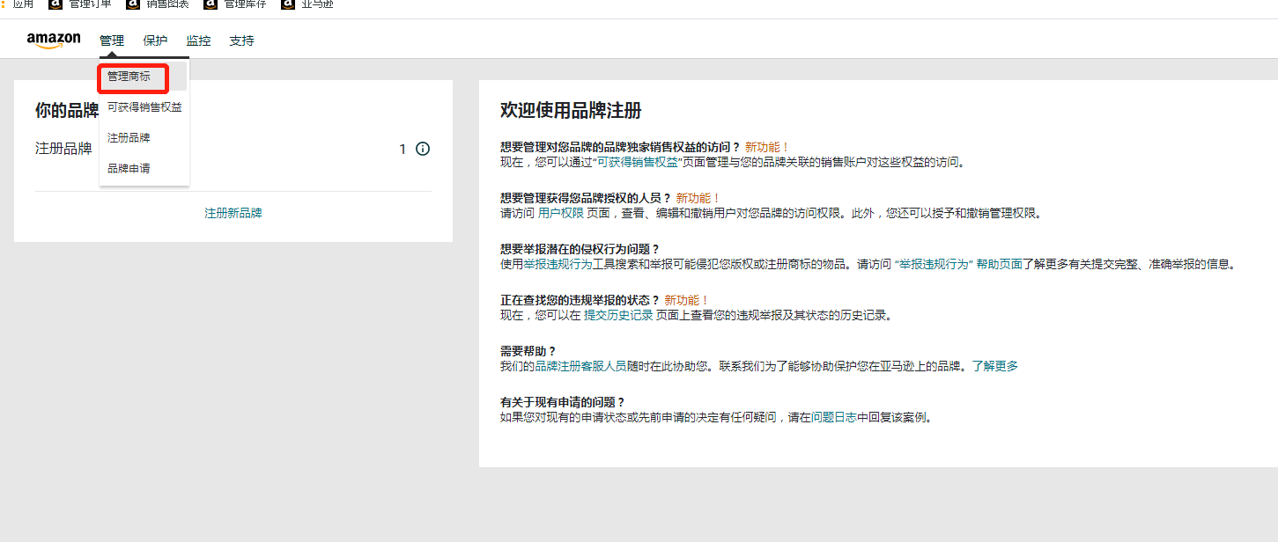Screen dimensions: 1278x542
Task: Click the 注册品牌 row label in the card
Action: (63, 149)
